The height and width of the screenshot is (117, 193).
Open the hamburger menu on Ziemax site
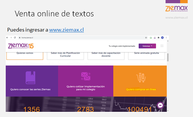(162, 46)
